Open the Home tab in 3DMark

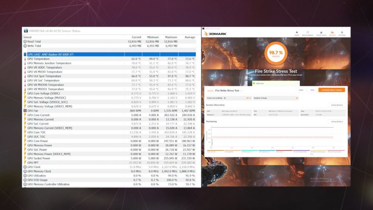point(297,33)
